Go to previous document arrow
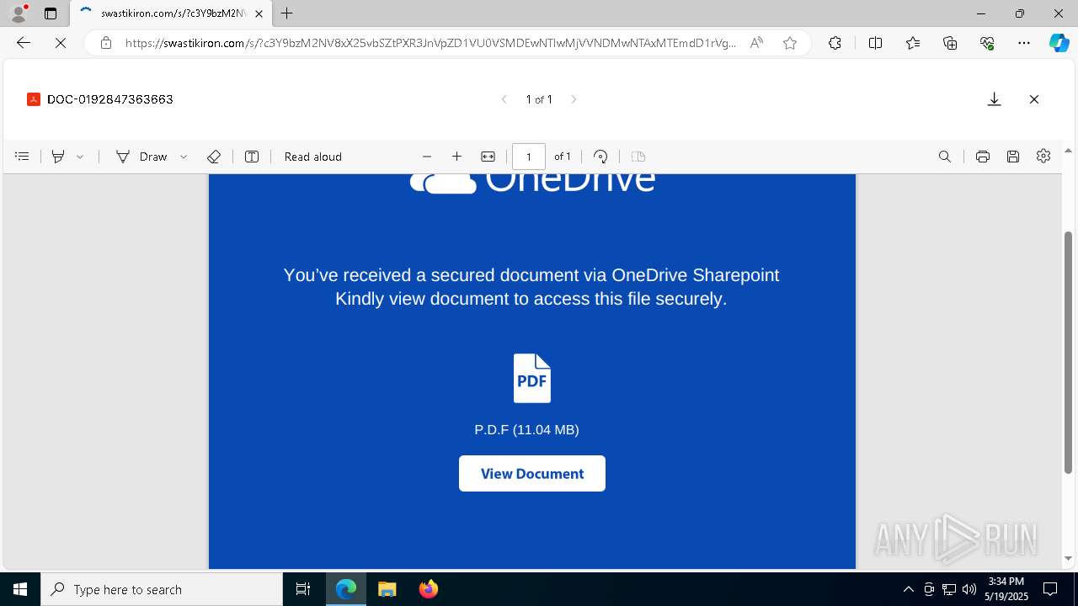 [x=504, y=99]
